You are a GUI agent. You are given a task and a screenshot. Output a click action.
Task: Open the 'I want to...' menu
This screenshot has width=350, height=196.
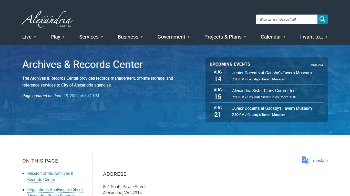pos(312,37)
